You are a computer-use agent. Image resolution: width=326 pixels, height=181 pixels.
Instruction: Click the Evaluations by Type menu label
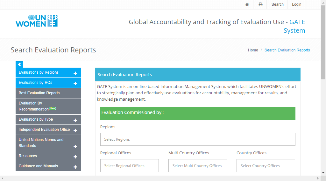(x=36, y=119)
